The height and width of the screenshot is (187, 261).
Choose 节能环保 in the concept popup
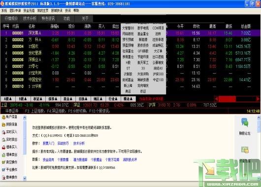[x=143, y=57]
